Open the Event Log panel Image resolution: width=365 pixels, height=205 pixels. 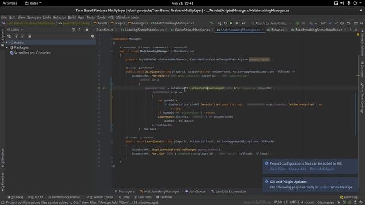pyautogui.click(x=348, y=197)
